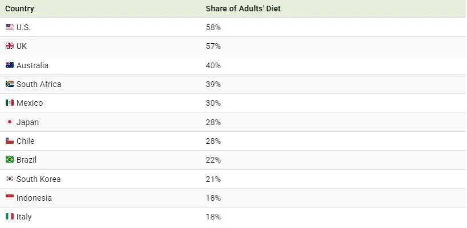Click the Share of Adults' Diet header

click(243, 9)
